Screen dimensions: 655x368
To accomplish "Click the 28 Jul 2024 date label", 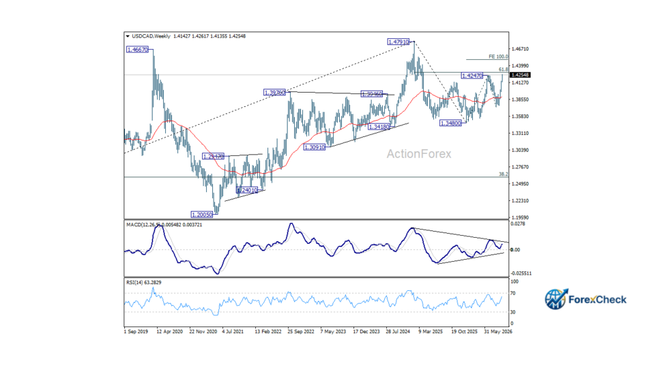I will (398, 332).
